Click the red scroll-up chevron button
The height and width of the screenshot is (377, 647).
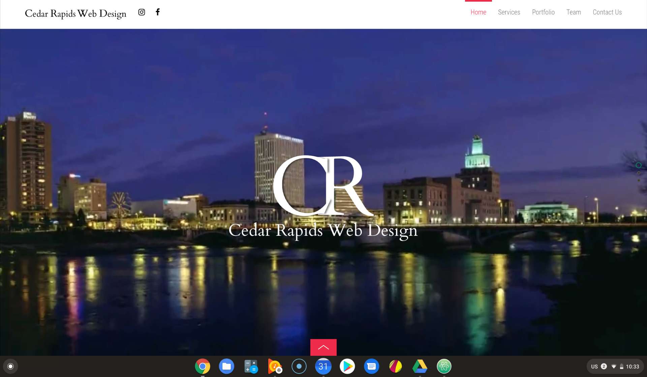pyautogui.click(x=323, y=347)
